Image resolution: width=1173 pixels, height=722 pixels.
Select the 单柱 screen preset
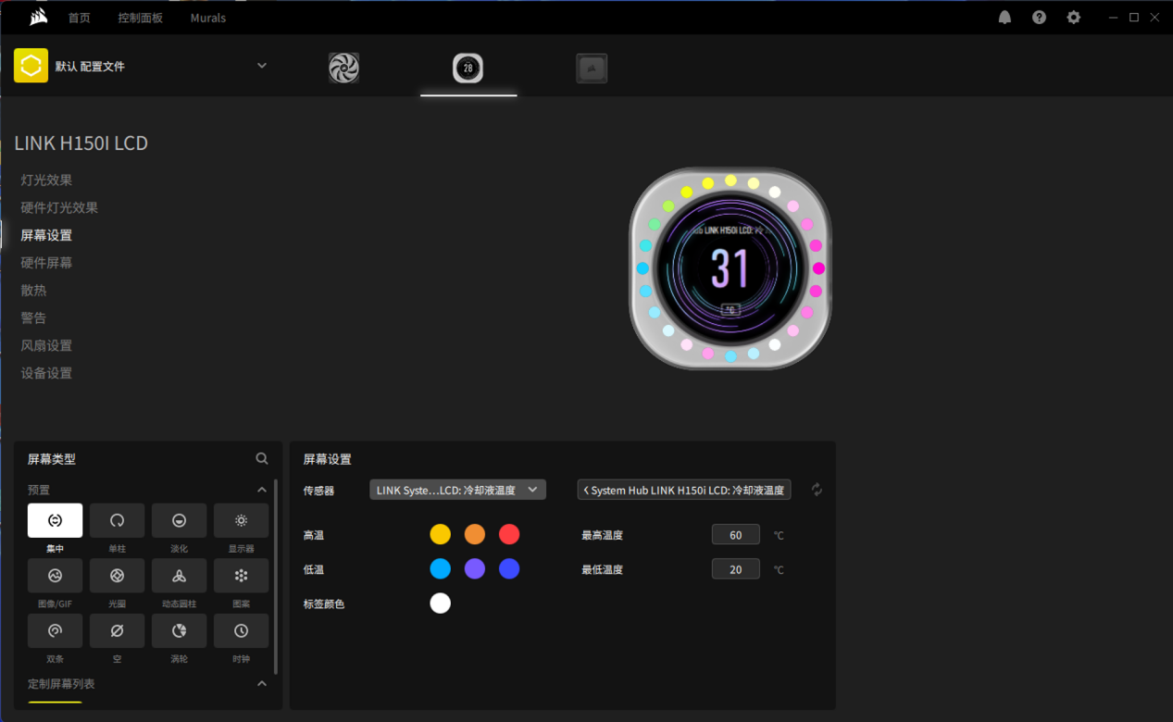click(x=117, y=520)
